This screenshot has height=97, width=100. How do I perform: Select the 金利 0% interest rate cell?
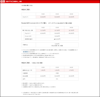pos(57,79)
